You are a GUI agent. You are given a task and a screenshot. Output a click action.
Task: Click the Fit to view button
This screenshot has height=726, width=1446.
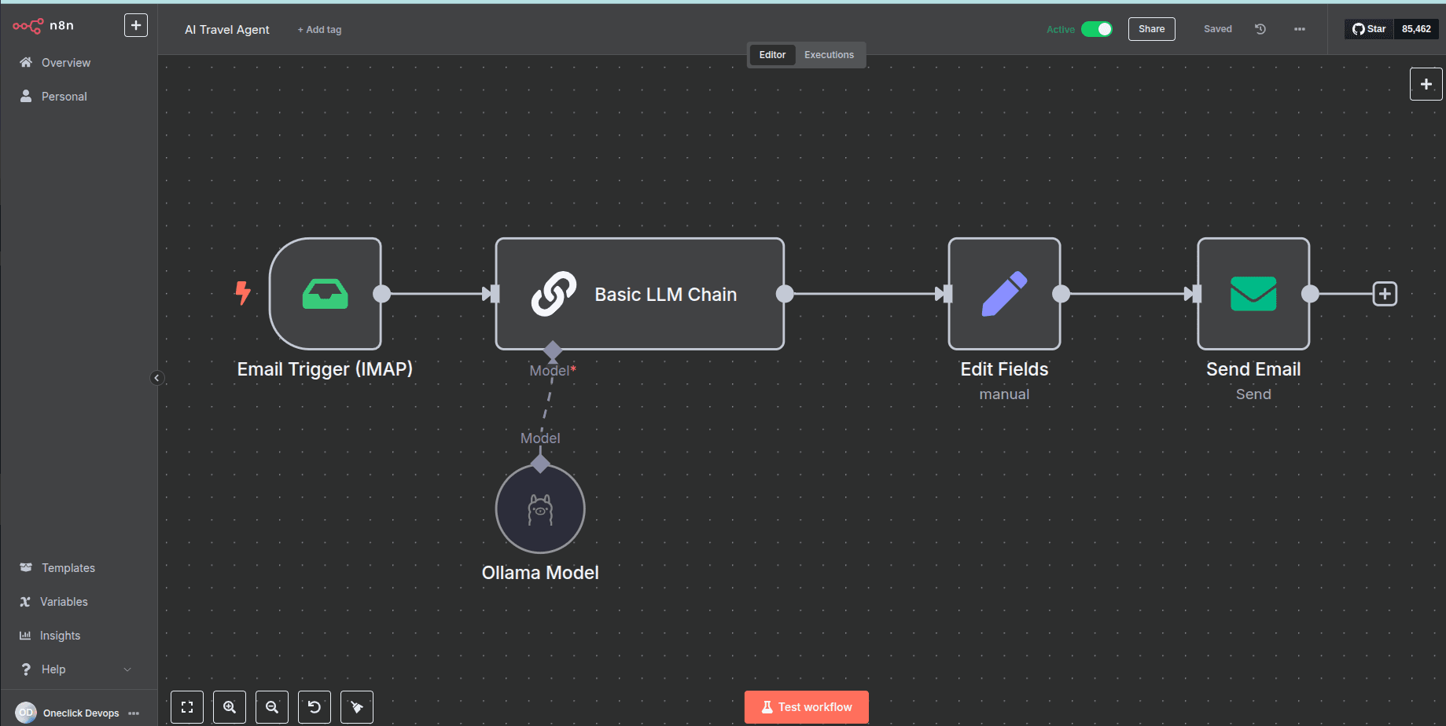[x=187, y=707]
